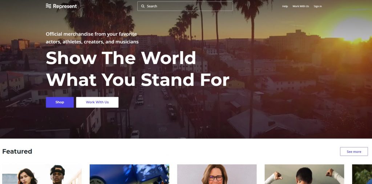Click the Represent wave logo icon

pyautogui.click(x=48, y=6)
